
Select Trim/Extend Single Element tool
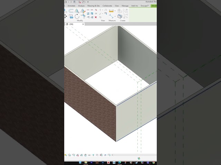click(88, 17)
